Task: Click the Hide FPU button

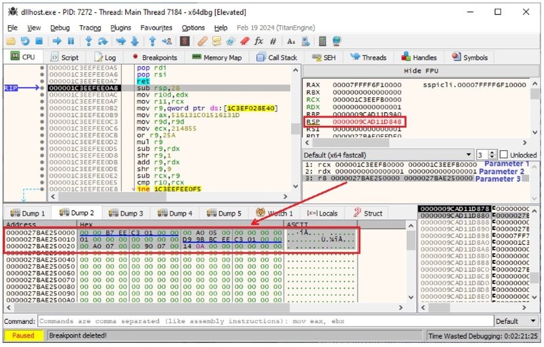Action: coord(422,71)
